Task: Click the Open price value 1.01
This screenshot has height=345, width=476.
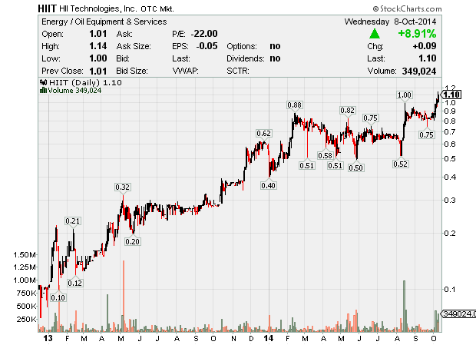Action: pos(98,34)
